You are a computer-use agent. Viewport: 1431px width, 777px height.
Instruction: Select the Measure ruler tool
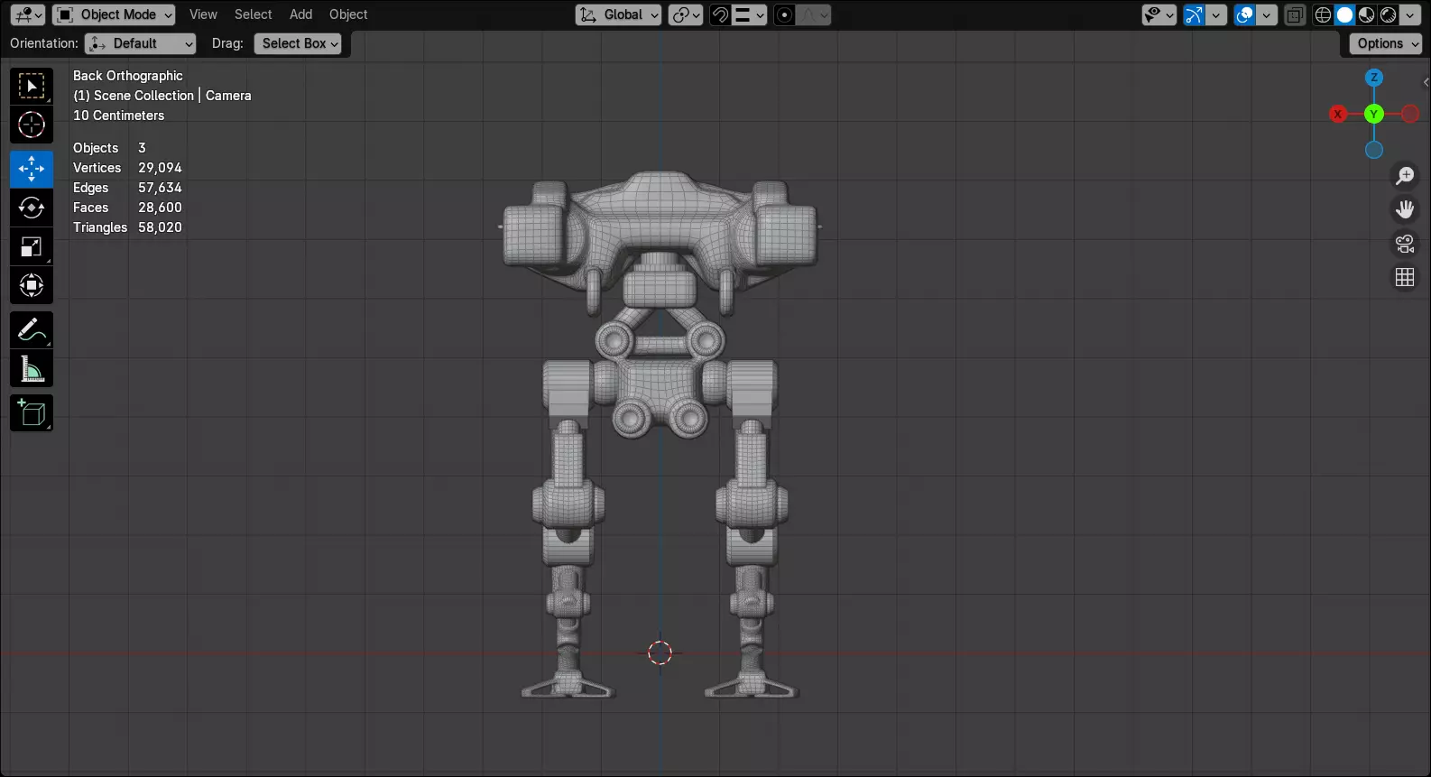point(32,368)
